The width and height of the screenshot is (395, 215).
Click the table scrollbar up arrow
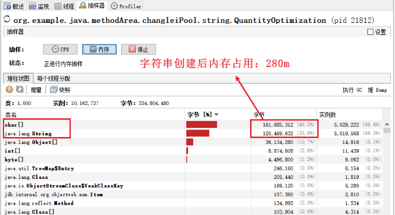387,124
